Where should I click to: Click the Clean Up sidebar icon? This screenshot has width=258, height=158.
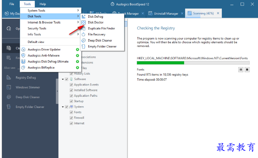9,48
